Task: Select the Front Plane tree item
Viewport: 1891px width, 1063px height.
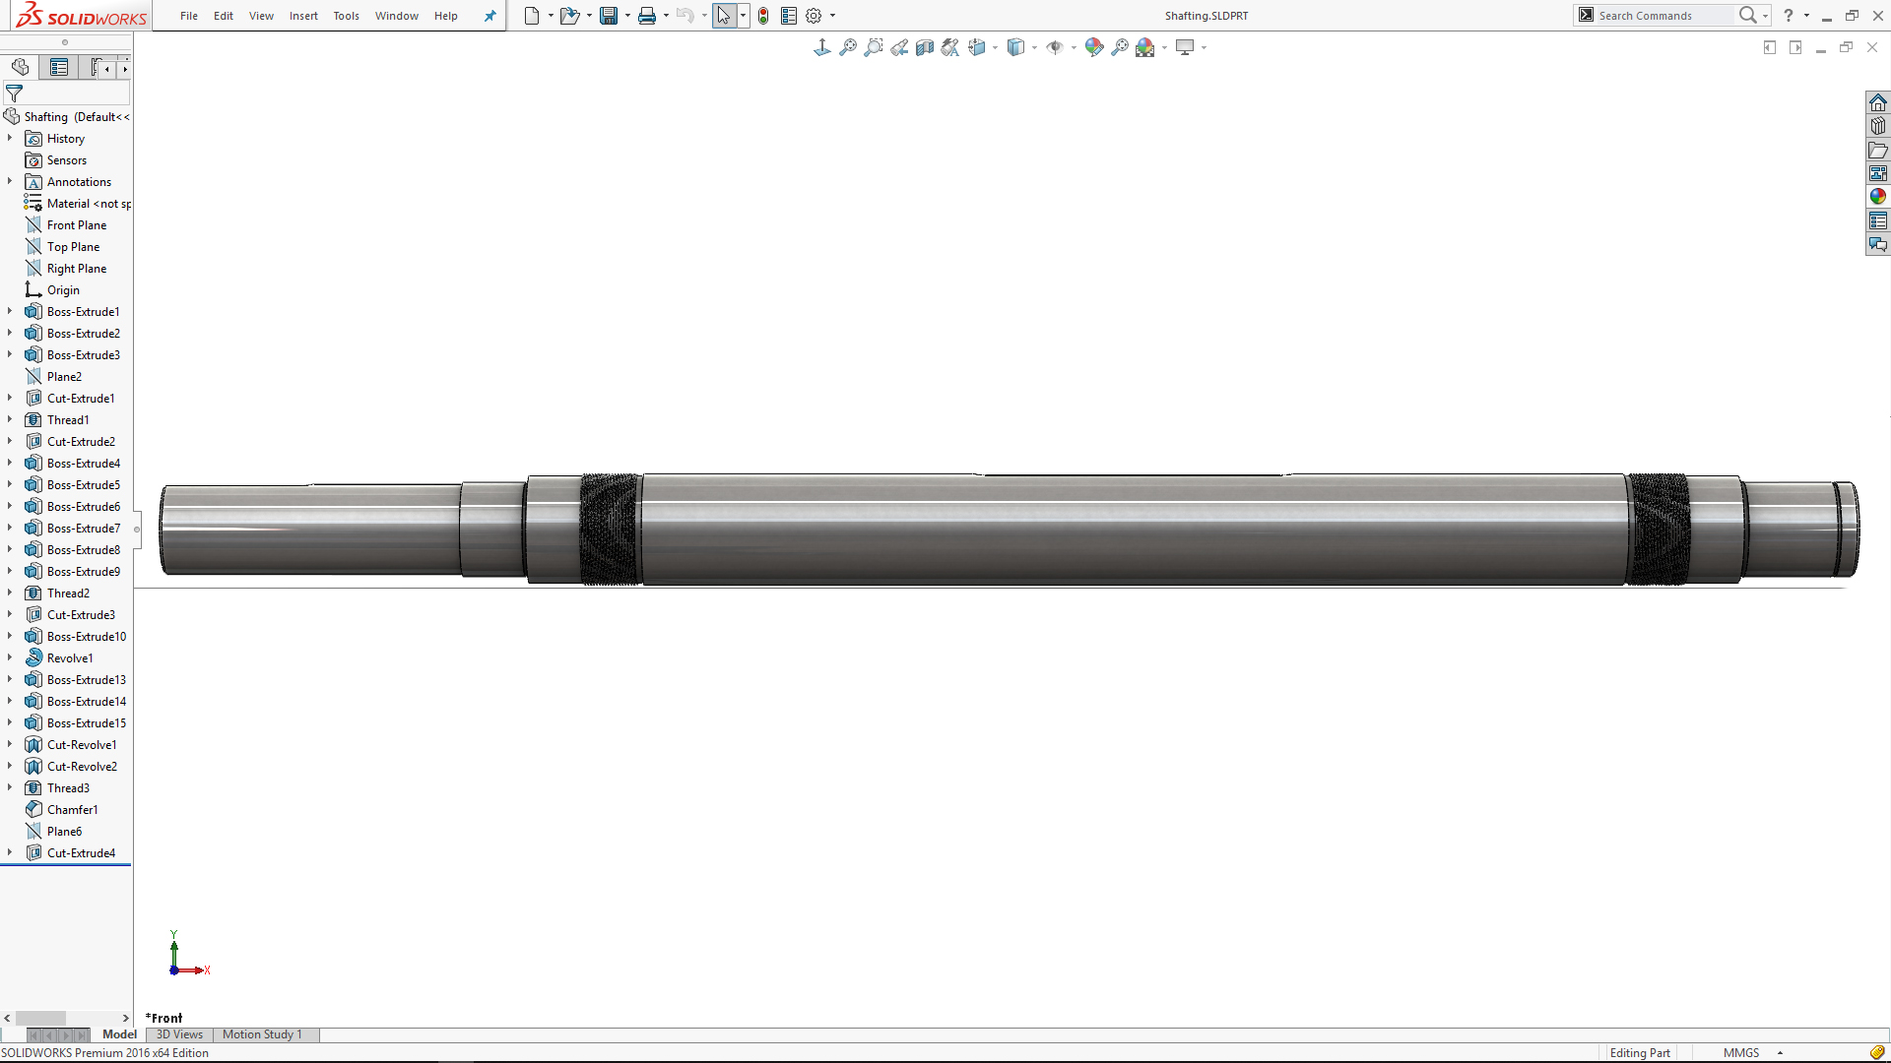Action: [x=76, y=225]
